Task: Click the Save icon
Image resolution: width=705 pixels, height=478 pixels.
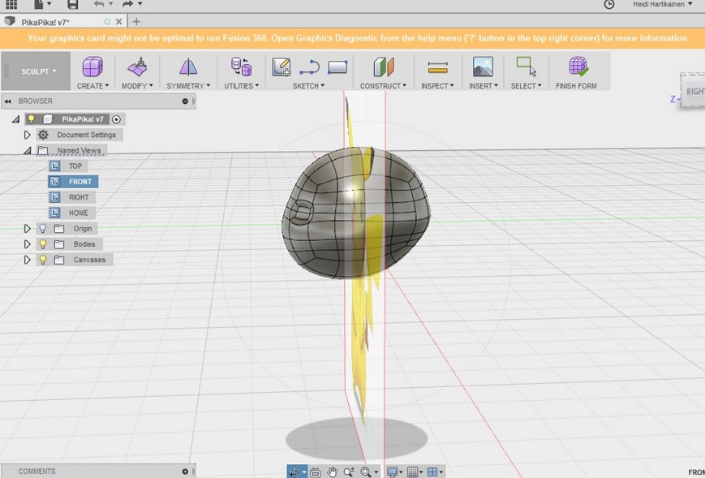Action: click(x=72, y=4)
